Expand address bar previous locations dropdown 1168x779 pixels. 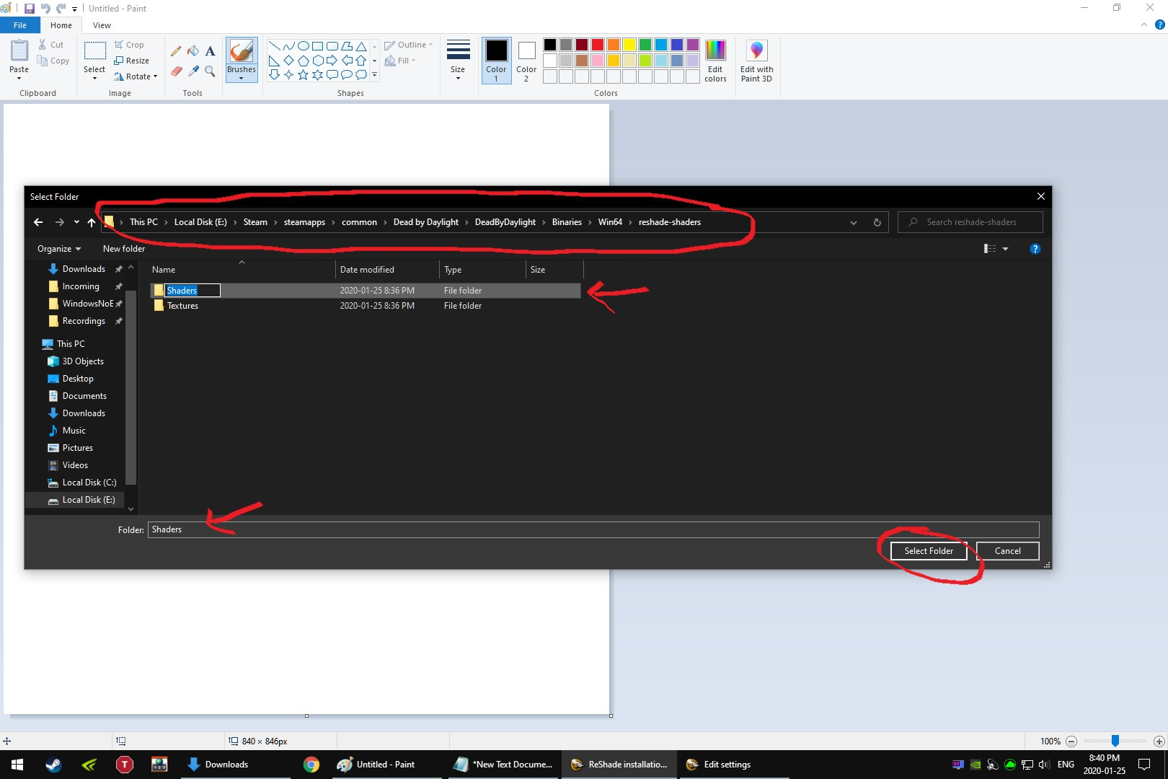click(854, 222)
